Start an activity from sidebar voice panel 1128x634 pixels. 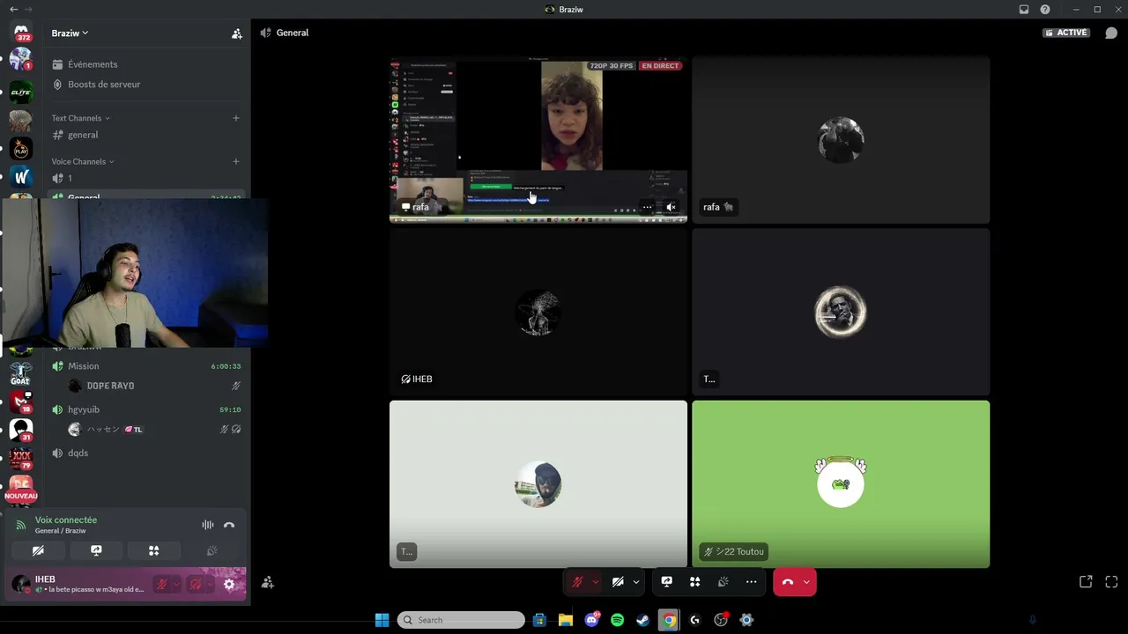(154, 550)
